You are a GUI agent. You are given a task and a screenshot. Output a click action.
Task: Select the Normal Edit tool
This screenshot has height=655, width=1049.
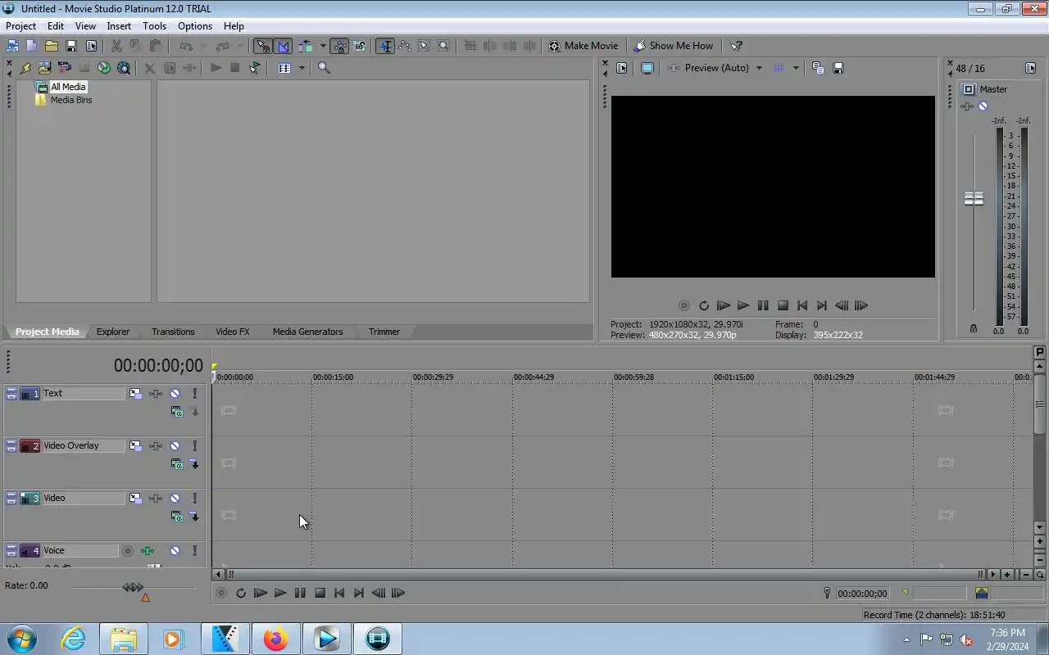[384, 46]
